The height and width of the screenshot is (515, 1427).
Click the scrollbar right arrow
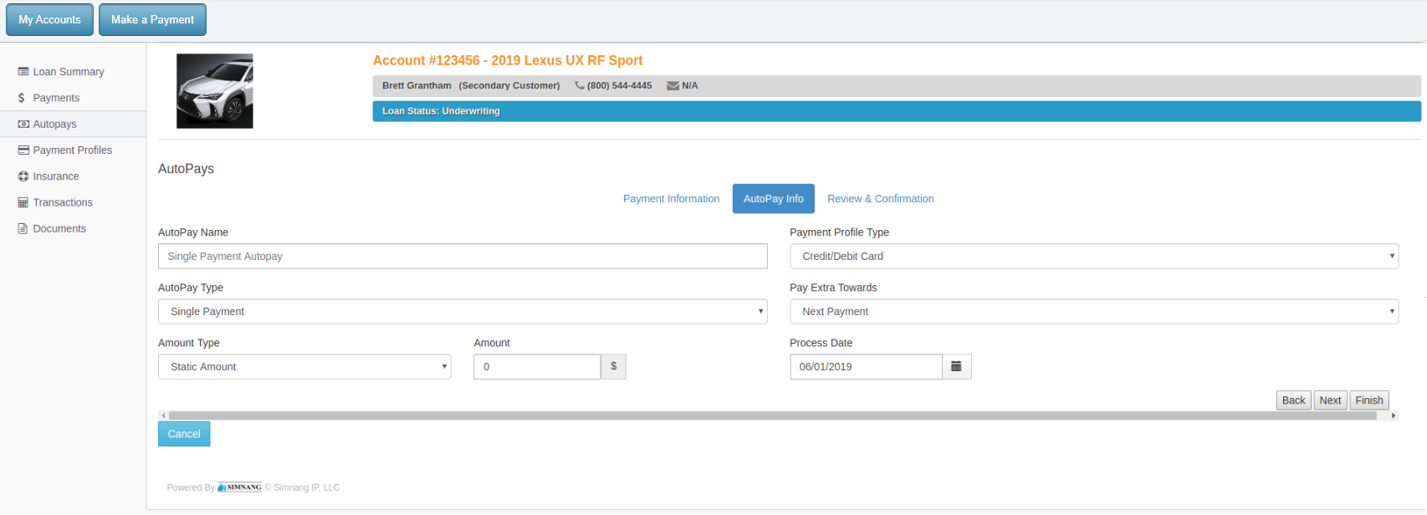point(1394,416)
